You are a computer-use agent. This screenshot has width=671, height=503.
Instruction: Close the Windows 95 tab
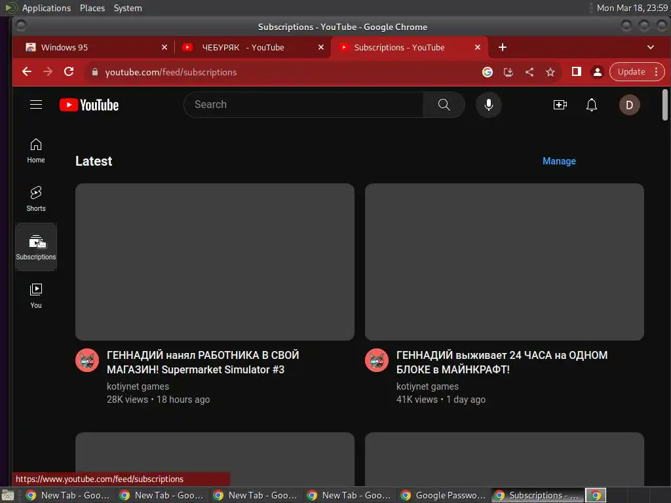[164, 47]
